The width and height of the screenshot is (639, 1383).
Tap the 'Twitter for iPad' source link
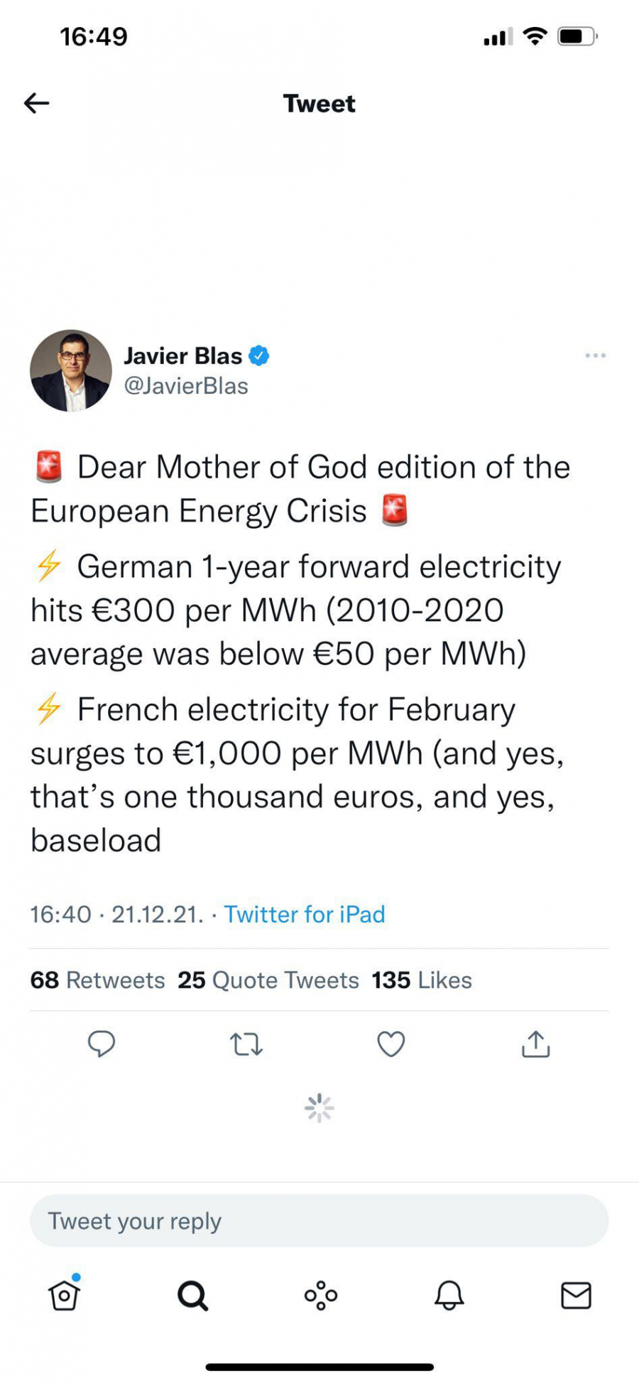[x=305, y=914]
